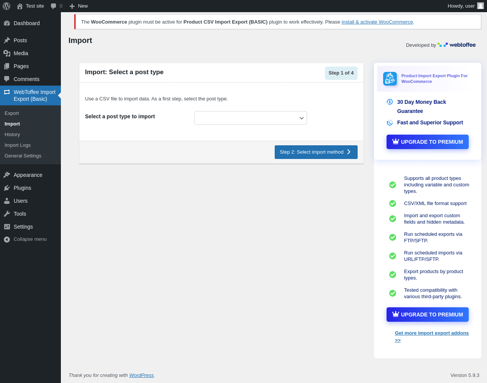Click the Plugins plug icon
The width and height of the screenshot is (487, 383).
point(7,188)
